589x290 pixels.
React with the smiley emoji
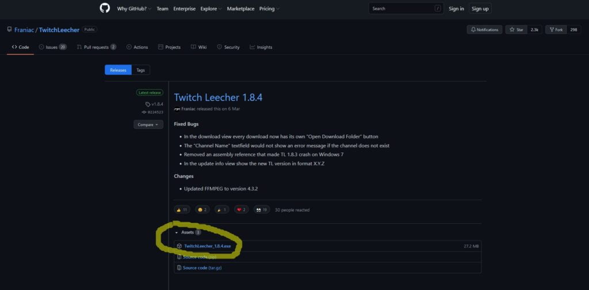[202, 210]
